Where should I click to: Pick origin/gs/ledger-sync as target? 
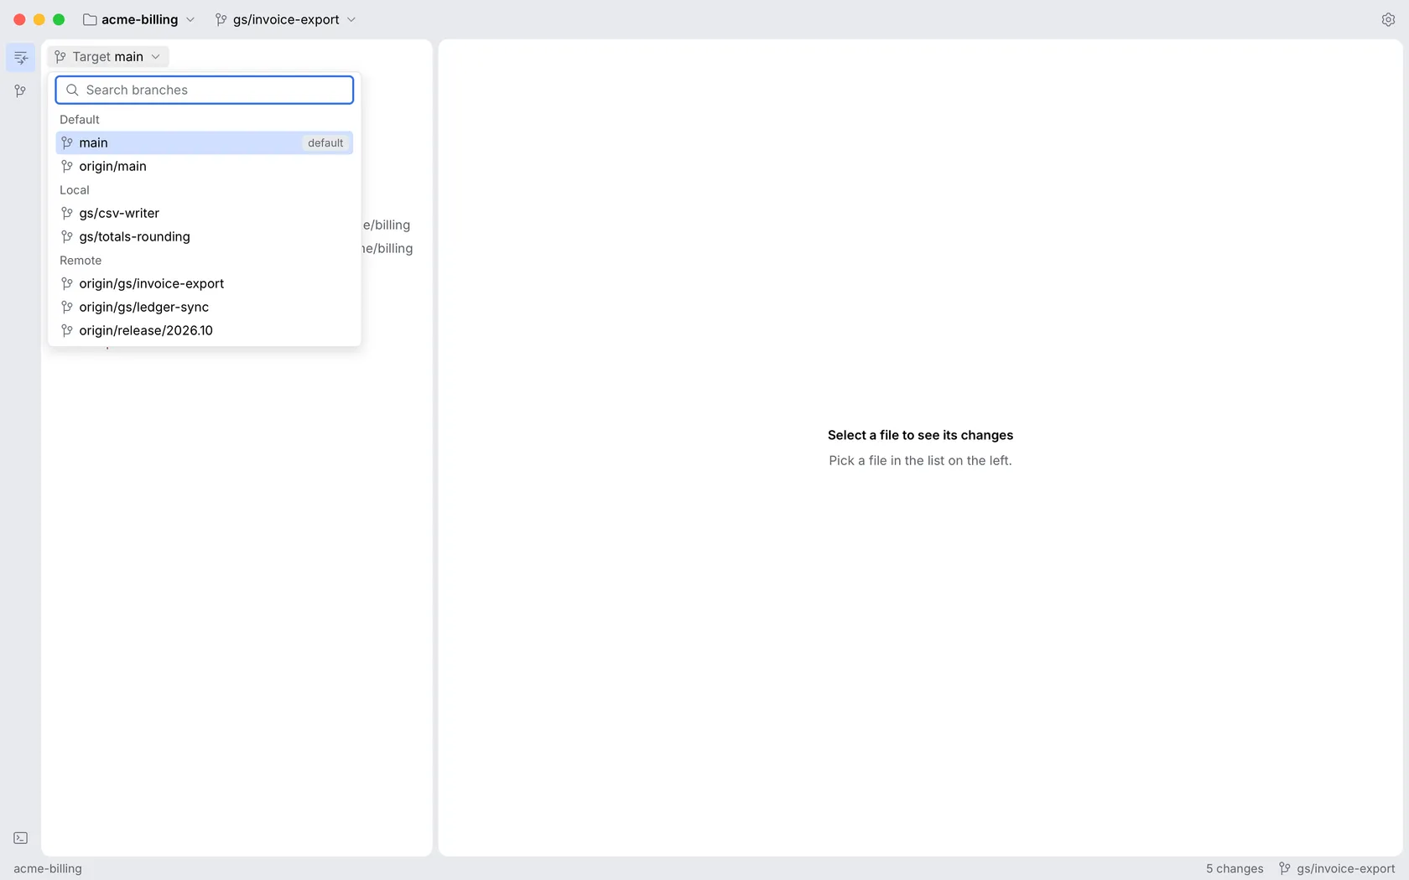205,307
